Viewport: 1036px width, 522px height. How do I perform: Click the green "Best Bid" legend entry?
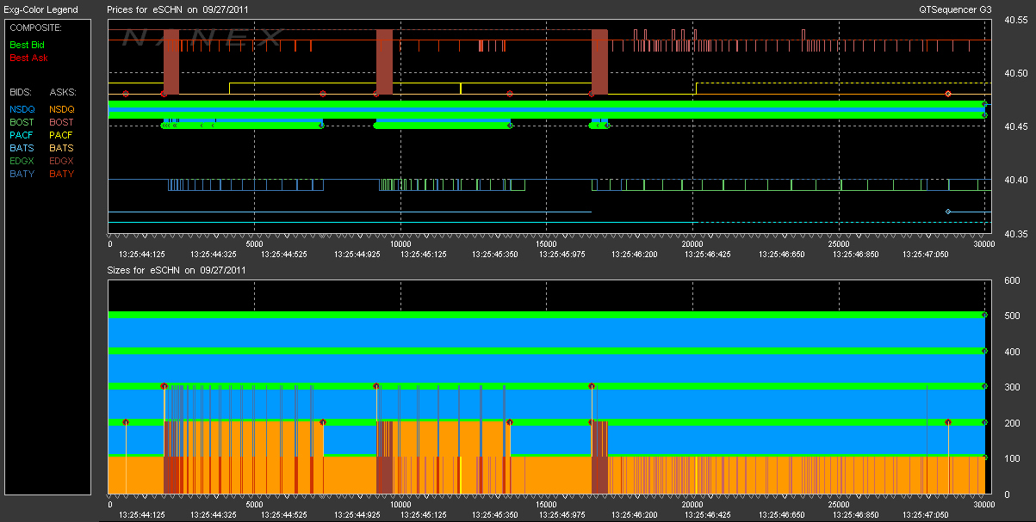click(x=28, y=44)
